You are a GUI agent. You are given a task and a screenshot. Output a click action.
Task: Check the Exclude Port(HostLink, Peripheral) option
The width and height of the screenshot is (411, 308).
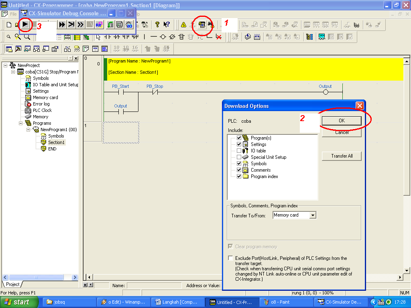[x=230, y=258]
